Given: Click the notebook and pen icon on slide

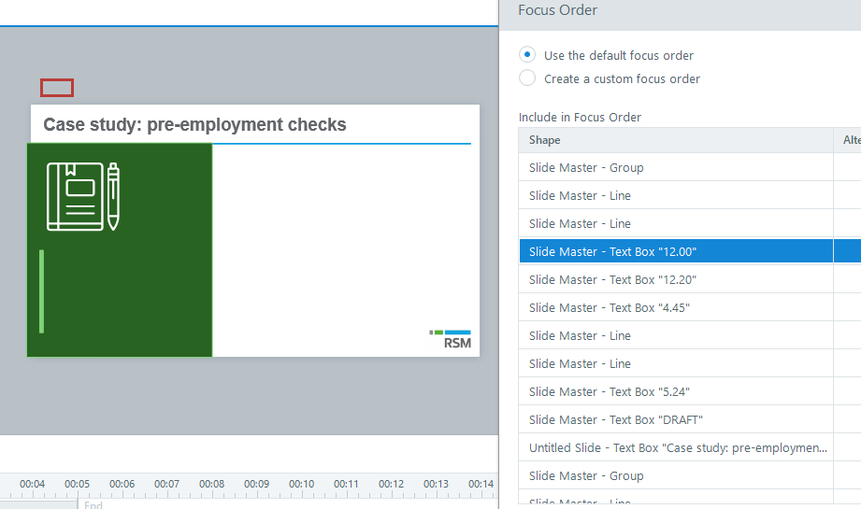Looking at the screenshot, I should coord(83,196).
